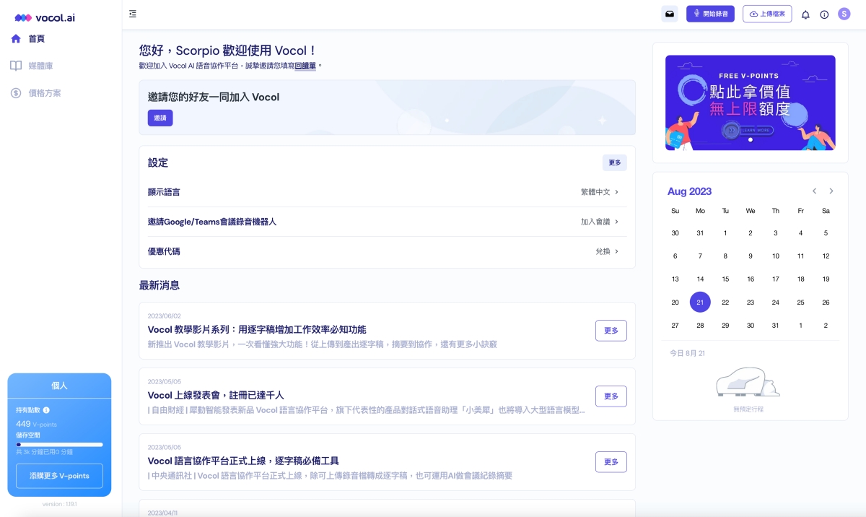Click 顯示語言 settings row label
The width and height of the screenshot is (866, 517).
pyautogui.click(x=164, y=192)
